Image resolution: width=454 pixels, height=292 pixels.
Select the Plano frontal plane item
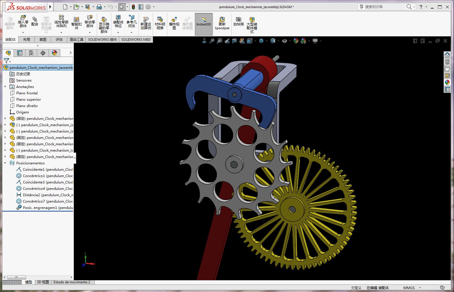pyautogui.click(x=27, y=93)
